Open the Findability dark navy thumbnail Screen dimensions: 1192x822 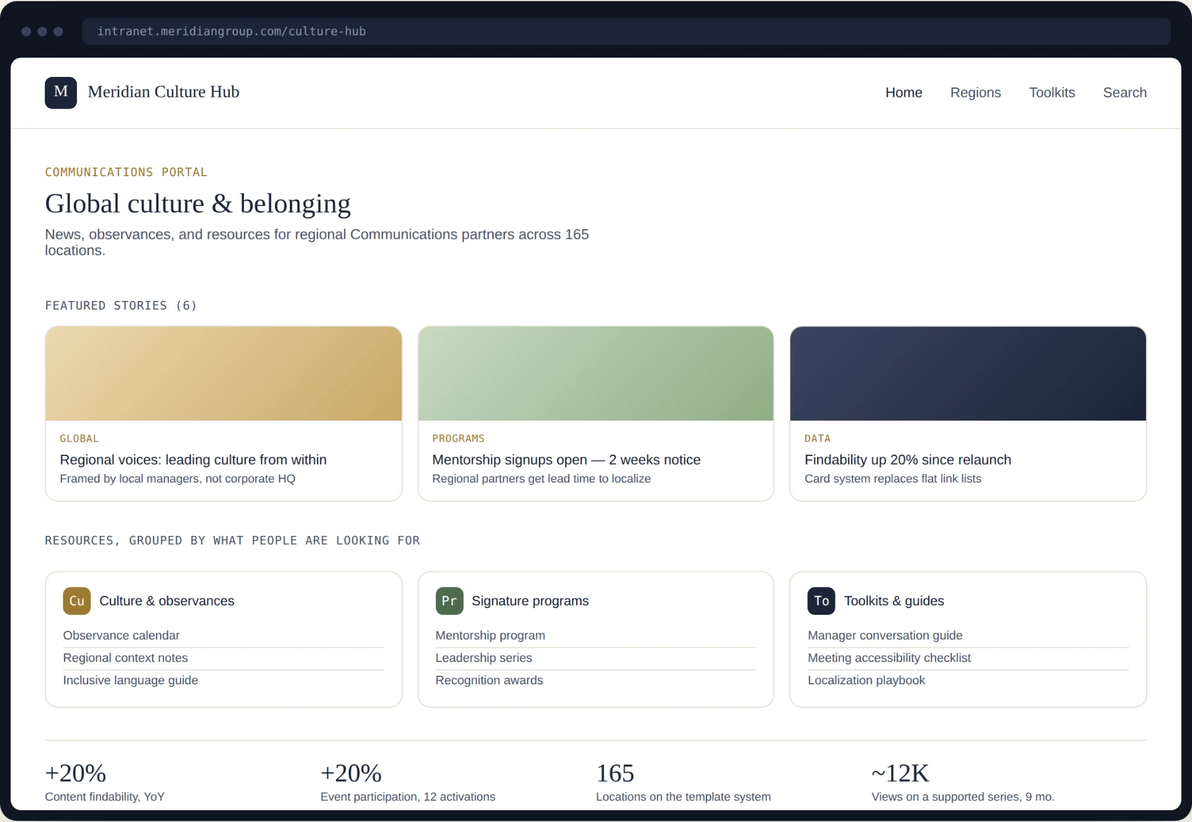tap(968, 373)
